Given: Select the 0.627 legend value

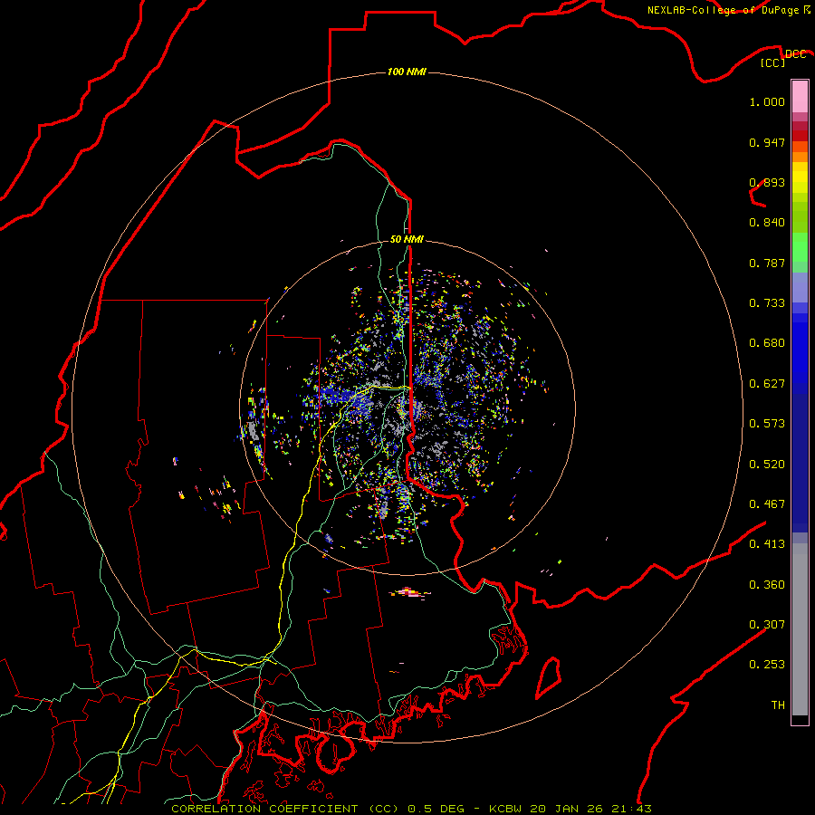Looking at the screenshot, I should [x=767, y=384].
